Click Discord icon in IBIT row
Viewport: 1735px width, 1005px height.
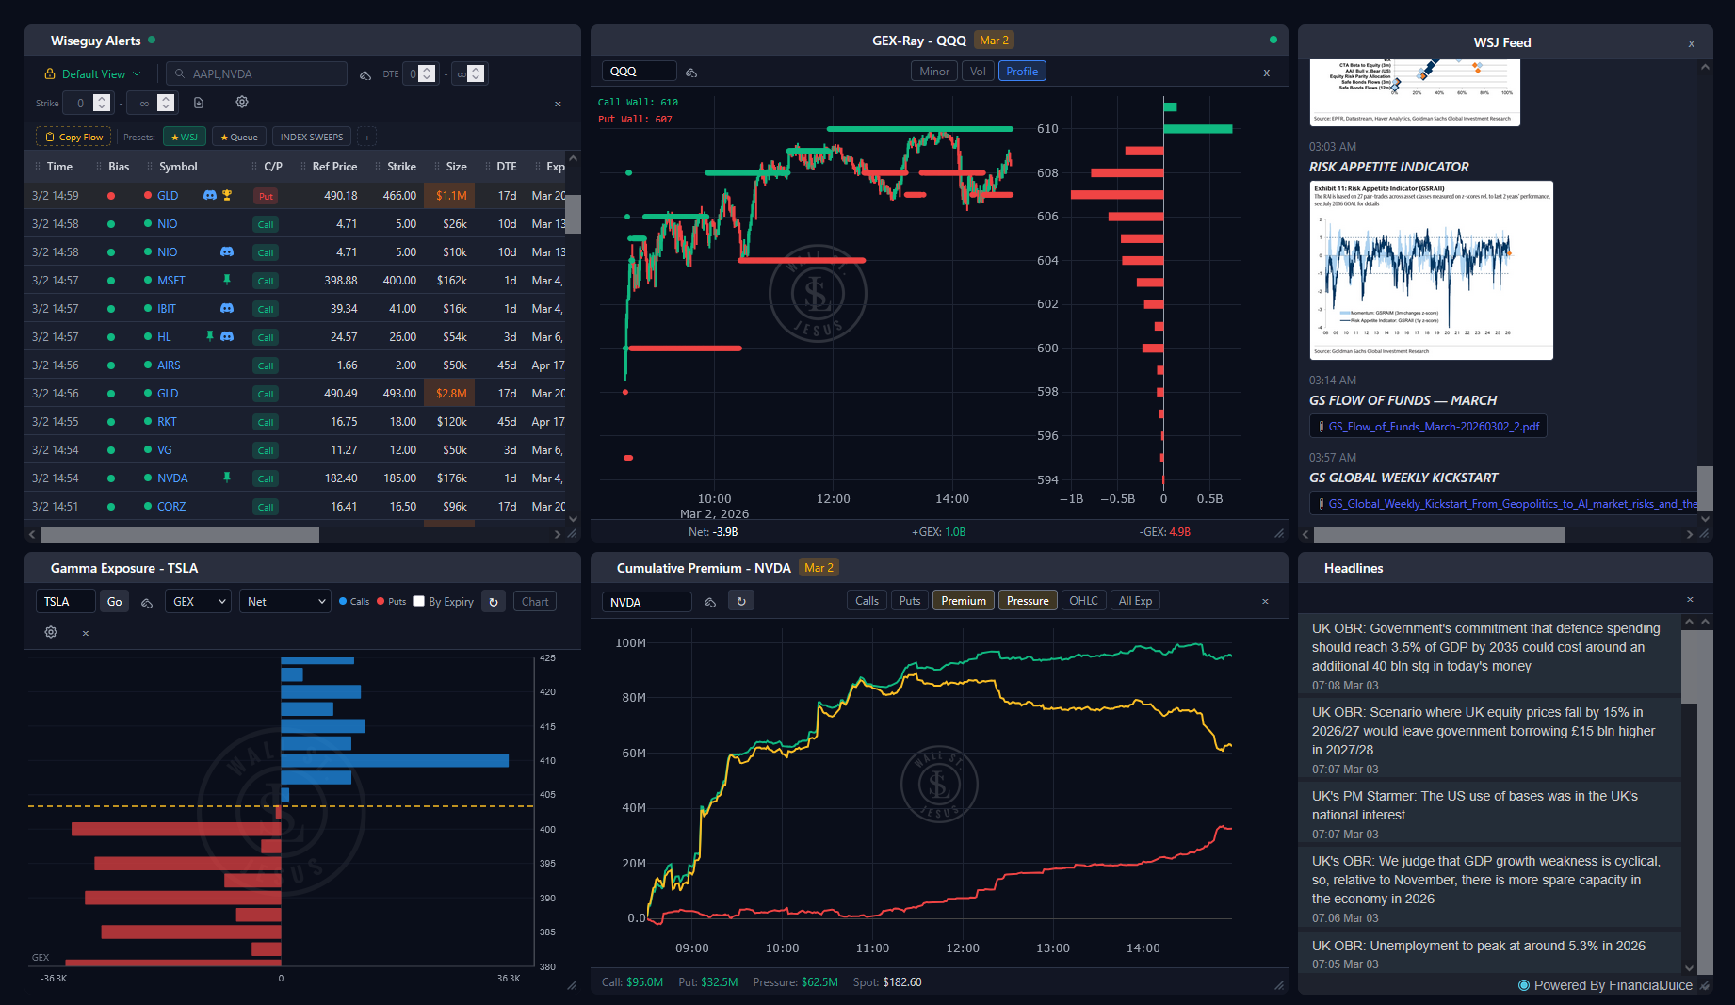coord(227,308)
